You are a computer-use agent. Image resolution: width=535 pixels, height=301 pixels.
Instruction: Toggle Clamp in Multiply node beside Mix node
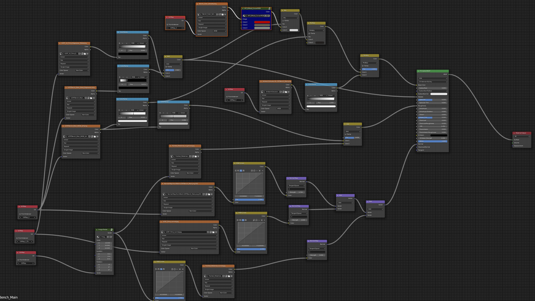(309, 33)
